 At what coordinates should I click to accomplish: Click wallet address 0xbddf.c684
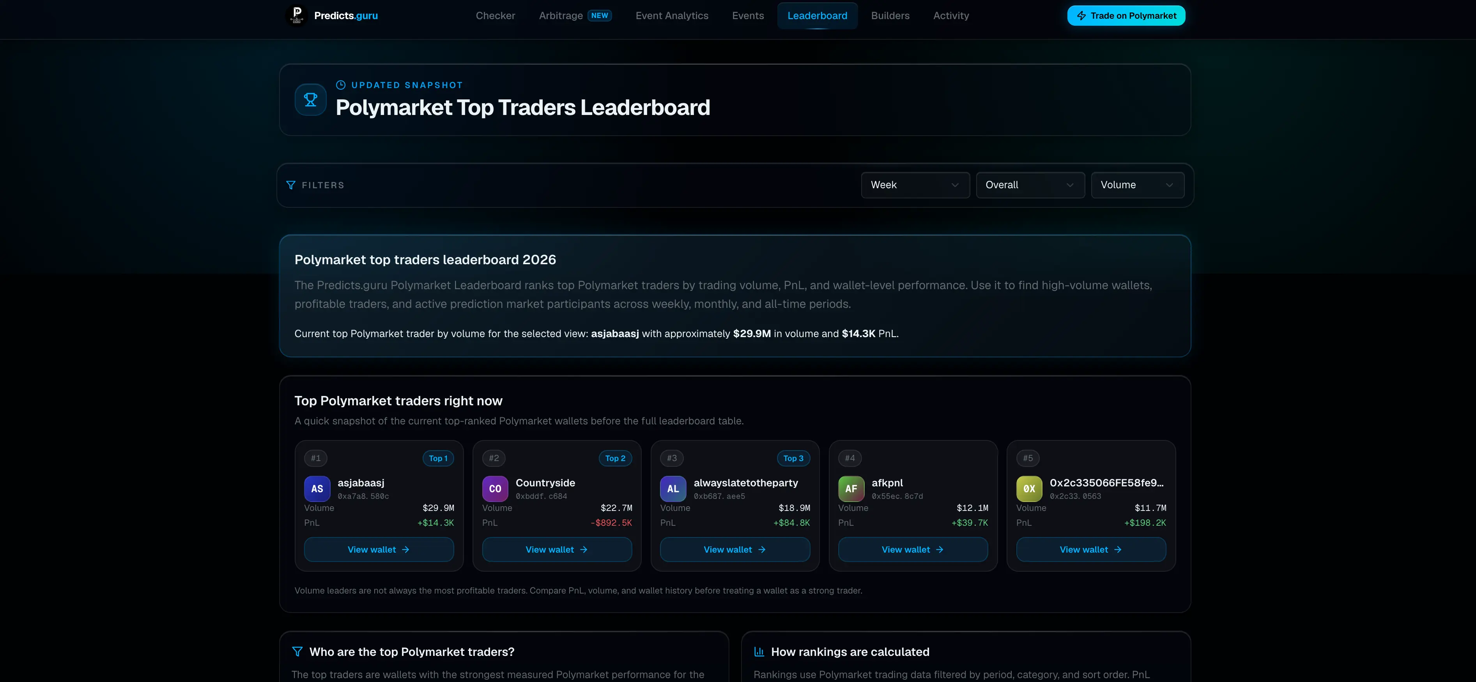click(x=542, y=496)
